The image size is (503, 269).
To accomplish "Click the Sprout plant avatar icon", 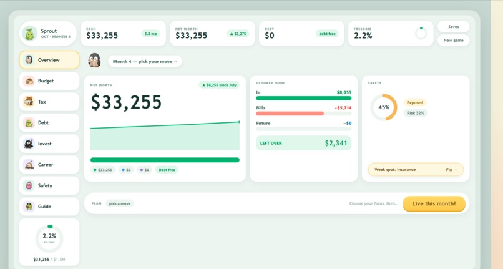I will coord(29,33).
